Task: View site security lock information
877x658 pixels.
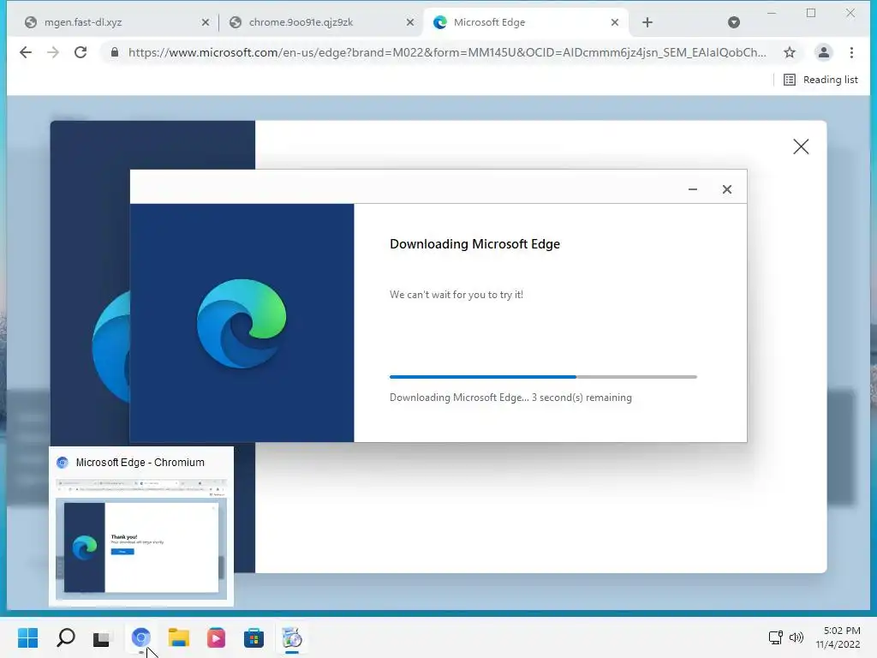Action: pos(115,52)
